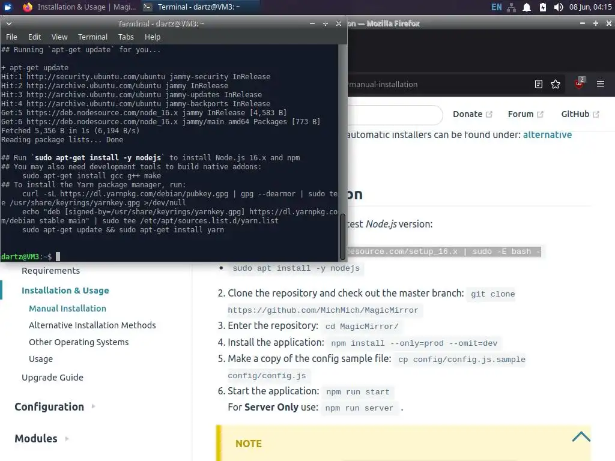Viewport: 615px width, 461px height.
Task: Click the Modules sidebar heading
Action: (35, 439)
